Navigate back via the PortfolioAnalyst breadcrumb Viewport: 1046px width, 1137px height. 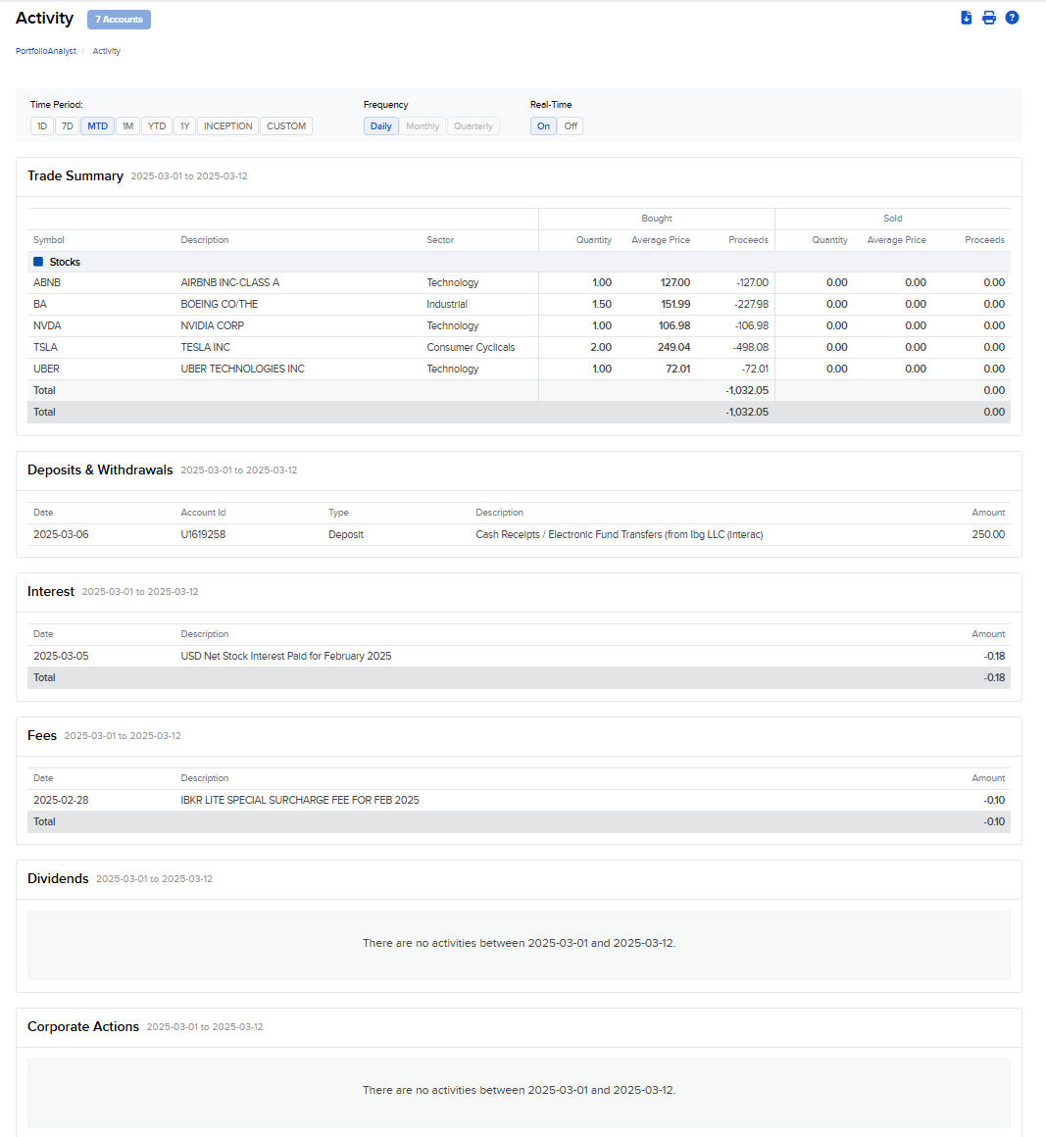coord(45,51)
